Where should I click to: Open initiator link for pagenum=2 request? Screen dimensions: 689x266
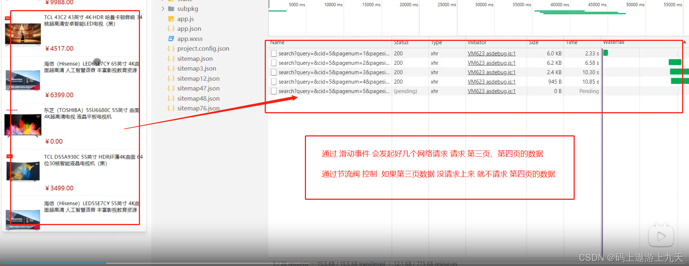point(492,63)
